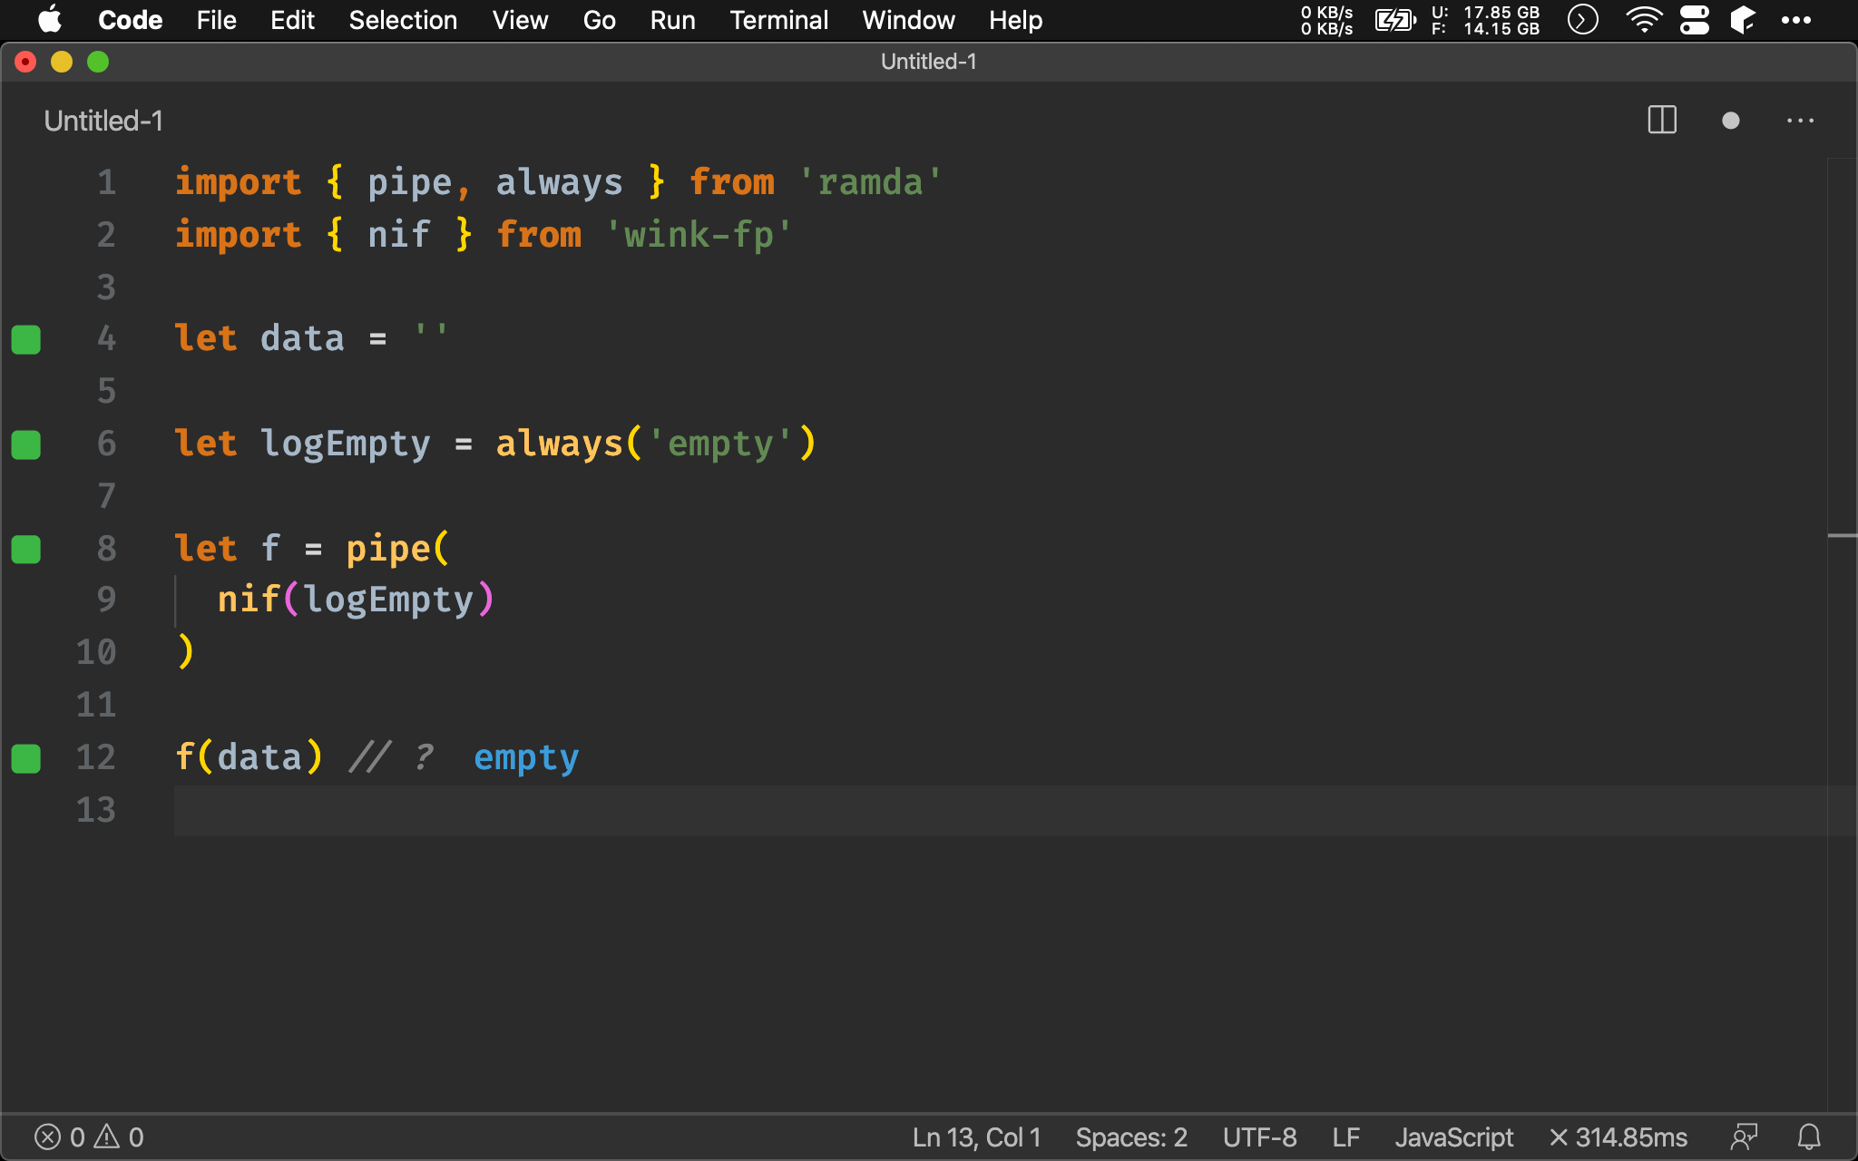The width and height of the screenshot is (1858, 1161).
Task: Click Ln 13, Col 1 position indicator
Action: pyautogui.click(x=976, y=1137)
